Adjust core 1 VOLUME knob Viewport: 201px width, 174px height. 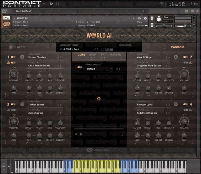point(14,74)
